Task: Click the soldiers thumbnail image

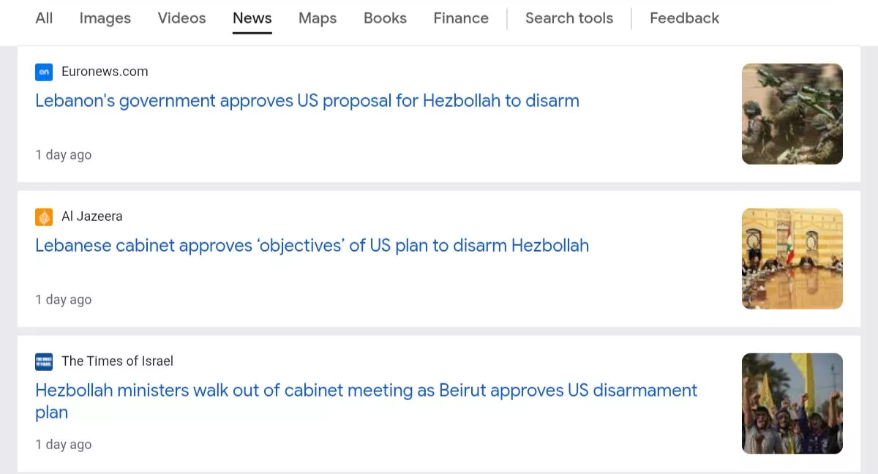Action: pyautogui.click(x=792, y=114)
